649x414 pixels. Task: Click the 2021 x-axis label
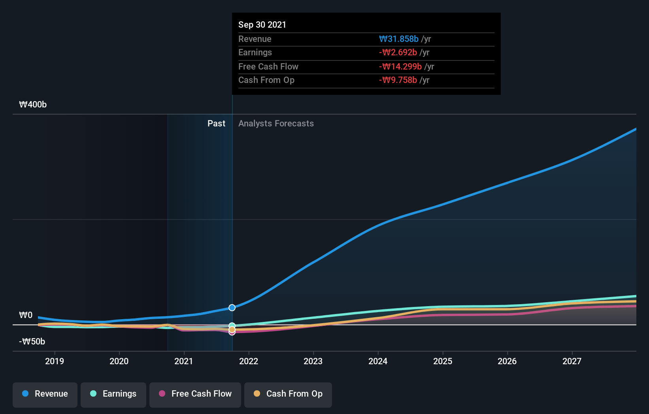(x=184, y=361)
